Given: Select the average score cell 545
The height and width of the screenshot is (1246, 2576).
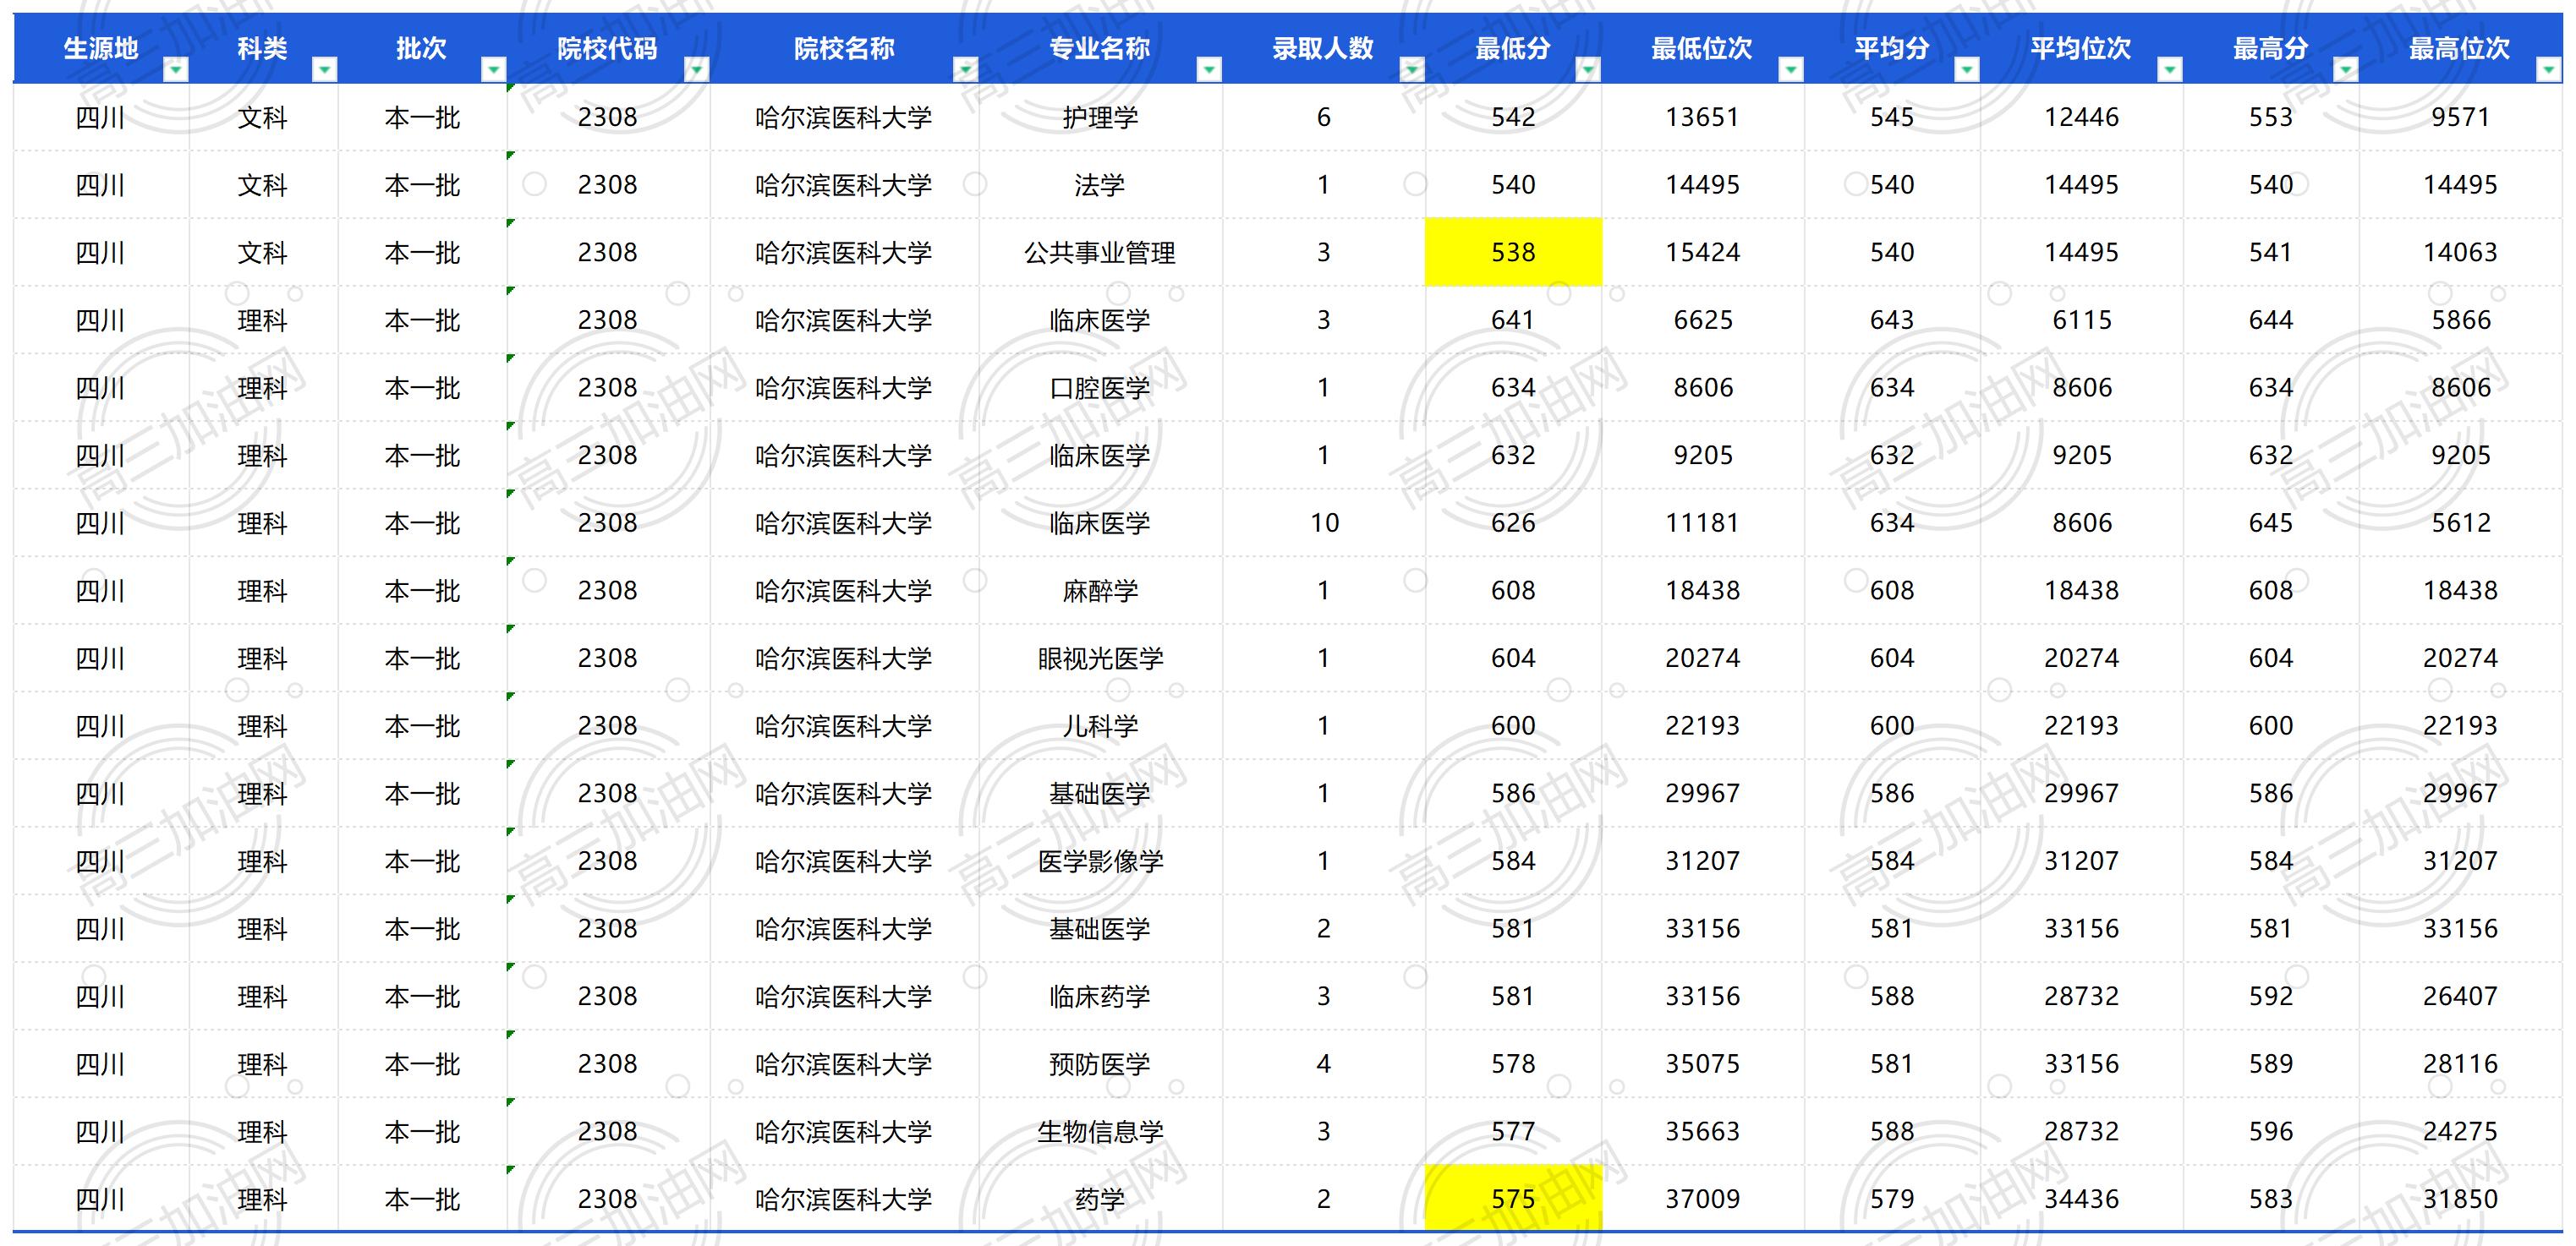Looking at the screenshot, I should click(1892, 117).
